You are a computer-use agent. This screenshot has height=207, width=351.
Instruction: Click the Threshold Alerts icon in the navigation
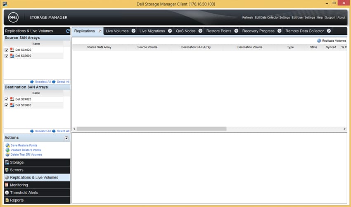tap(7, 193)
